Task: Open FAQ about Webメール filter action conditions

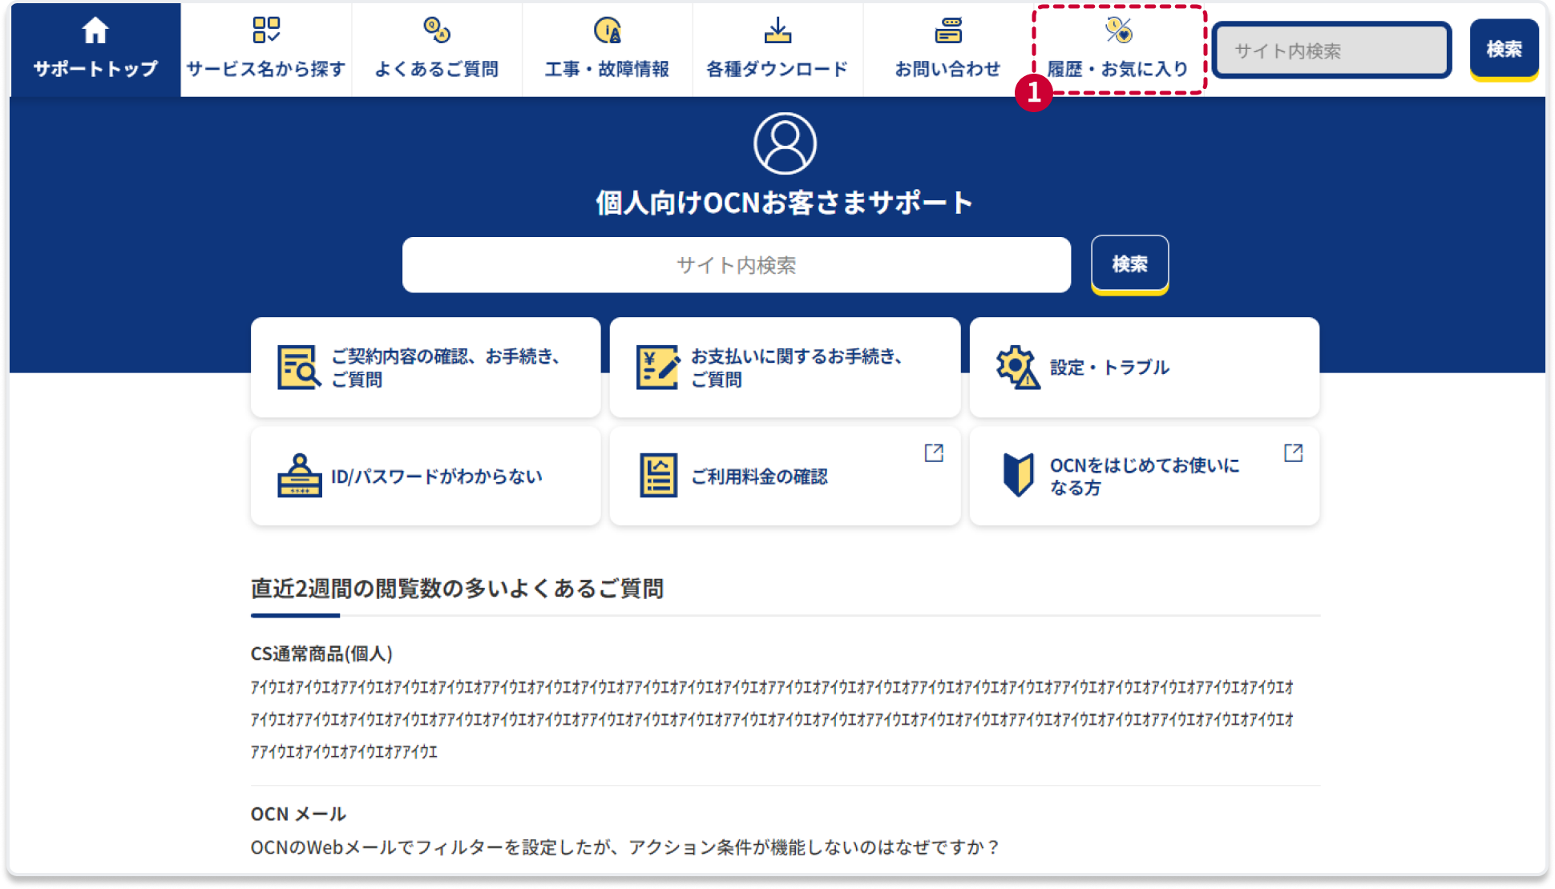Action: tap(625, 847)
